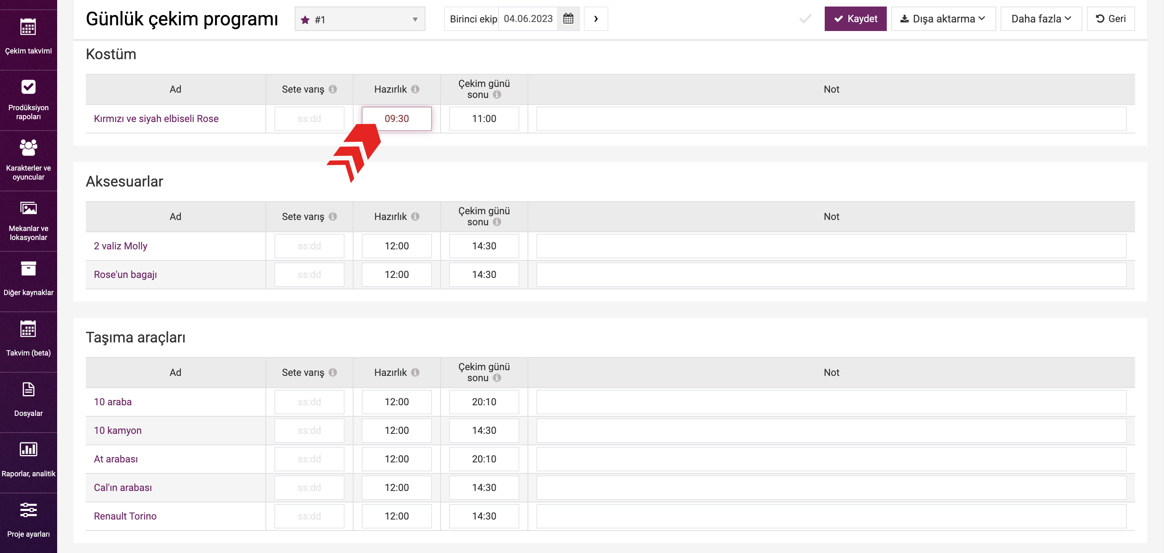
Task: Click the Not field for 10 araba
Action: (x=831, y=402)
